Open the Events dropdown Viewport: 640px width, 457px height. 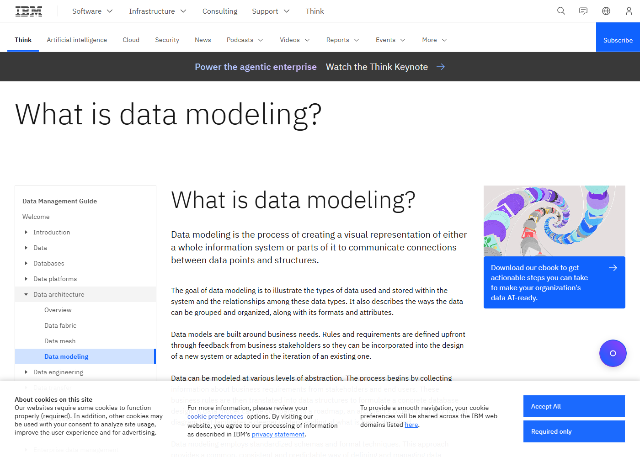(390, 40)
